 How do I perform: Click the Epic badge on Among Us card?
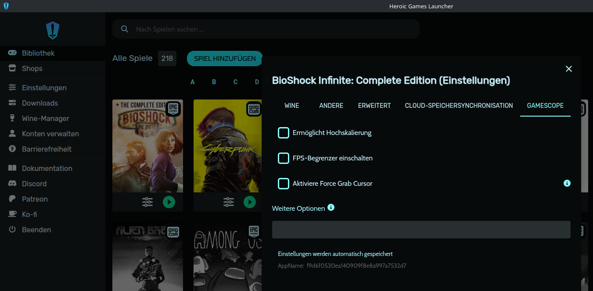pos(255,232)
